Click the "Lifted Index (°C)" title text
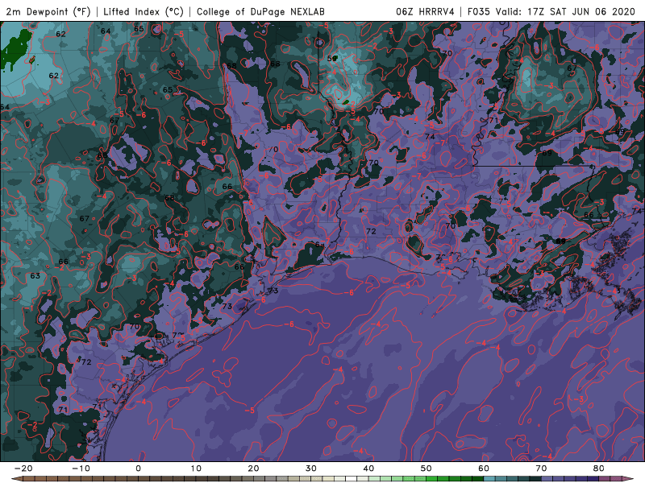Viewport: 645px width, 483px height. [144, 11]
